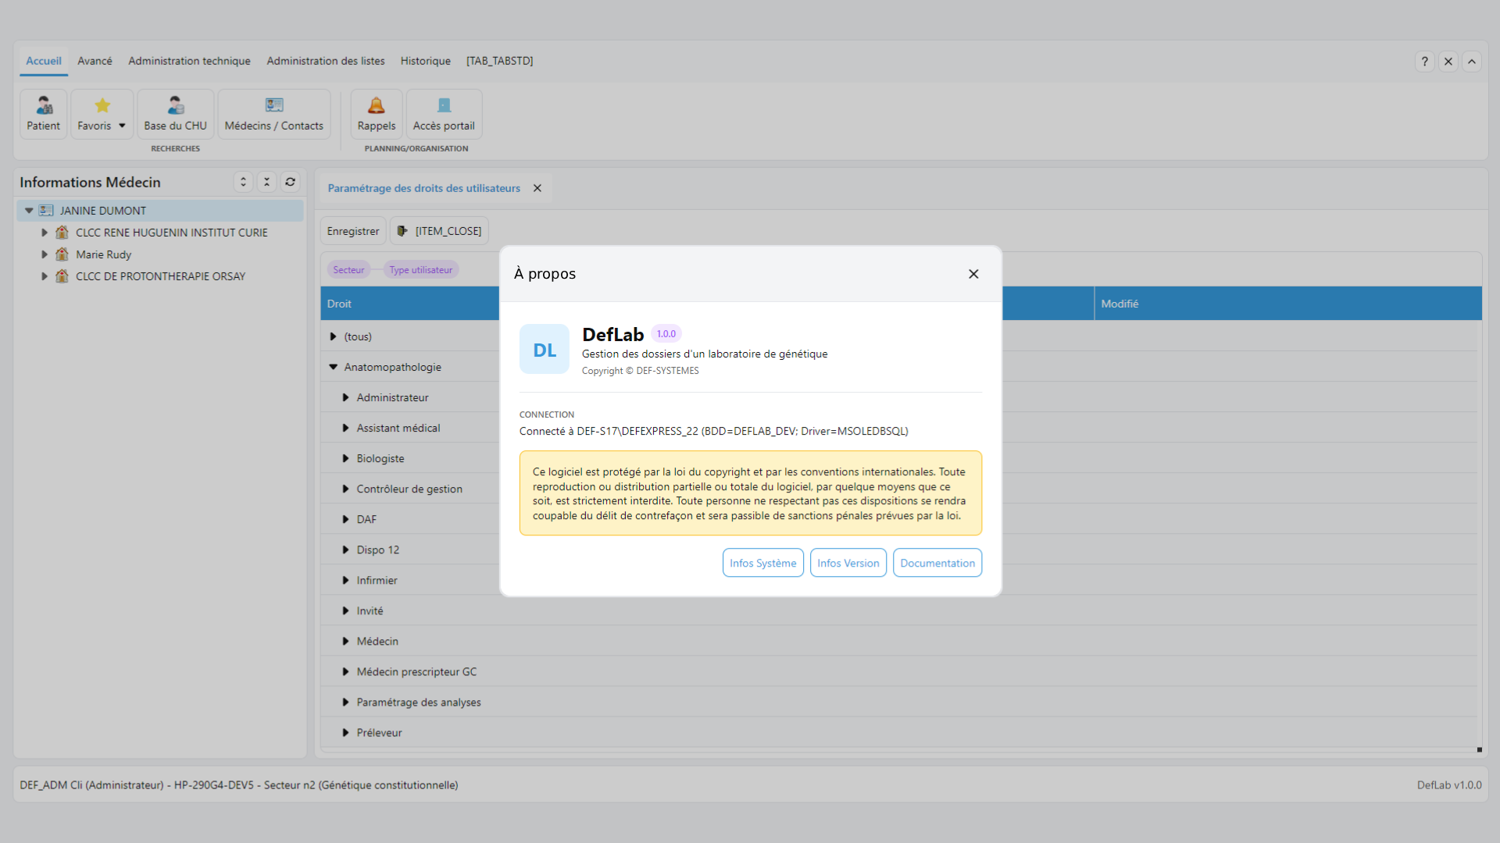This screenshot has height=843, width=1500.
Task: Expand the Préleveur row
Action: [345, 732]
